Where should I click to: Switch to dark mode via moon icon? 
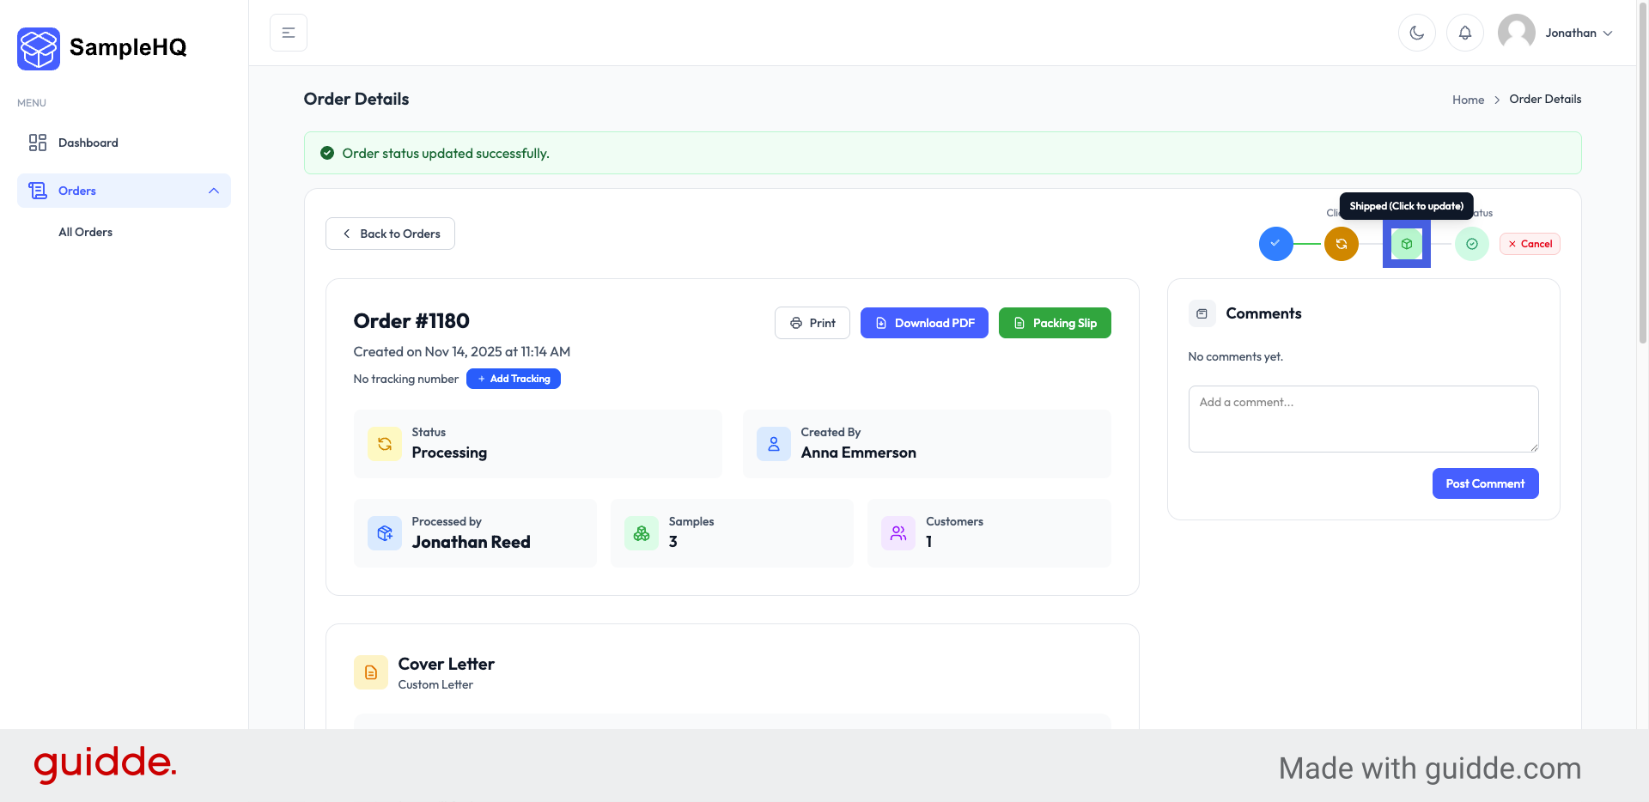[x=1417, y=33]
